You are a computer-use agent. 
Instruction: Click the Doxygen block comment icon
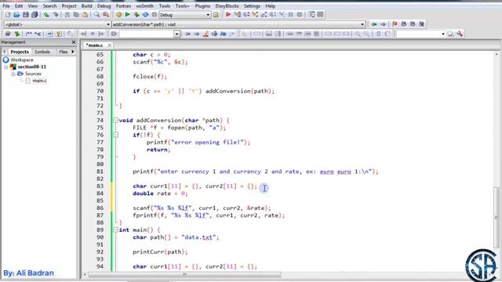[29, 34]
